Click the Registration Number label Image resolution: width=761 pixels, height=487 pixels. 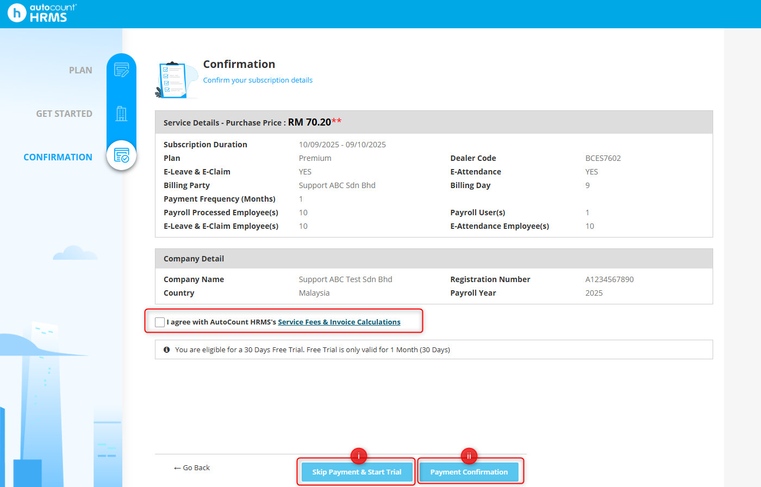pos(490,279)
